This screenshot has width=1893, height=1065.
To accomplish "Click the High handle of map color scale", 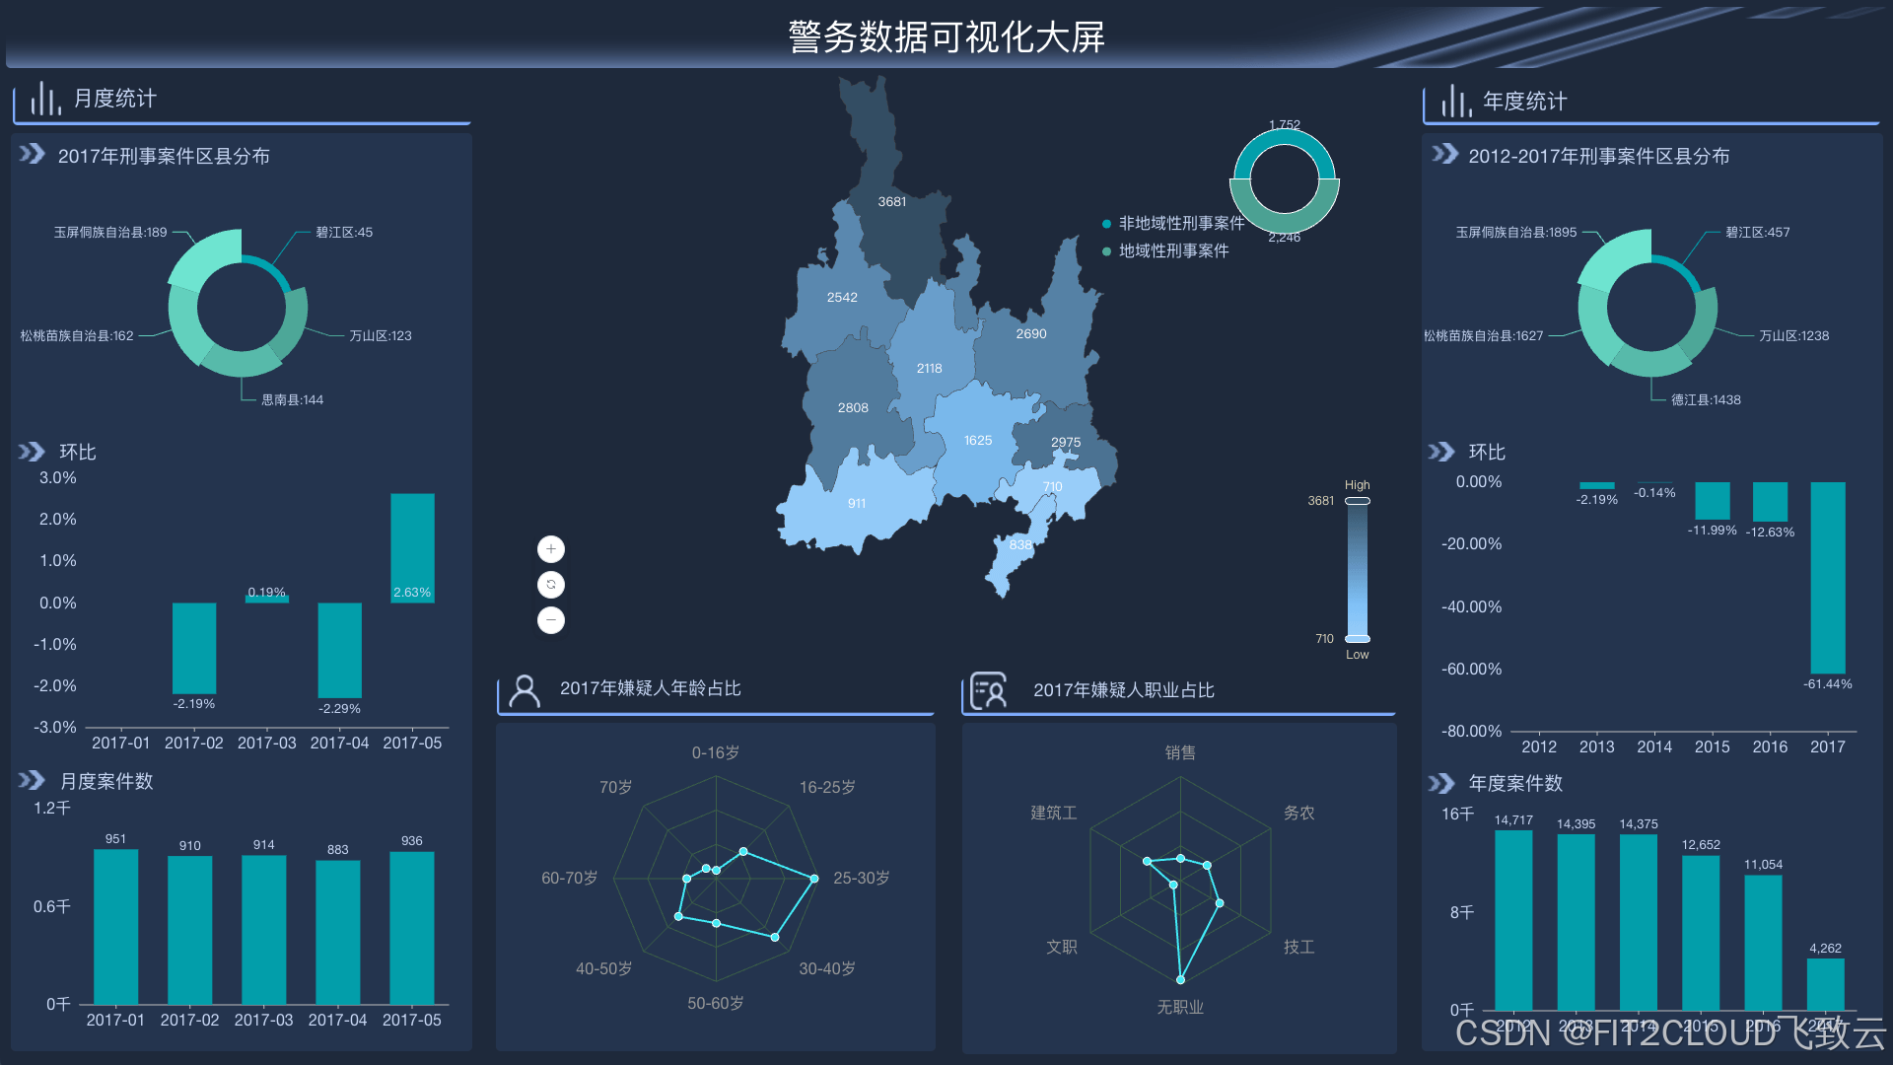I will (1358, 501).
